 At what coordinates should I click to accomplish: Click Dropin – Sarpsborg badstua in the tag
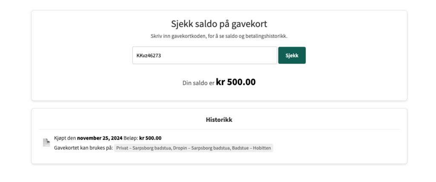[x=201, y=148]
